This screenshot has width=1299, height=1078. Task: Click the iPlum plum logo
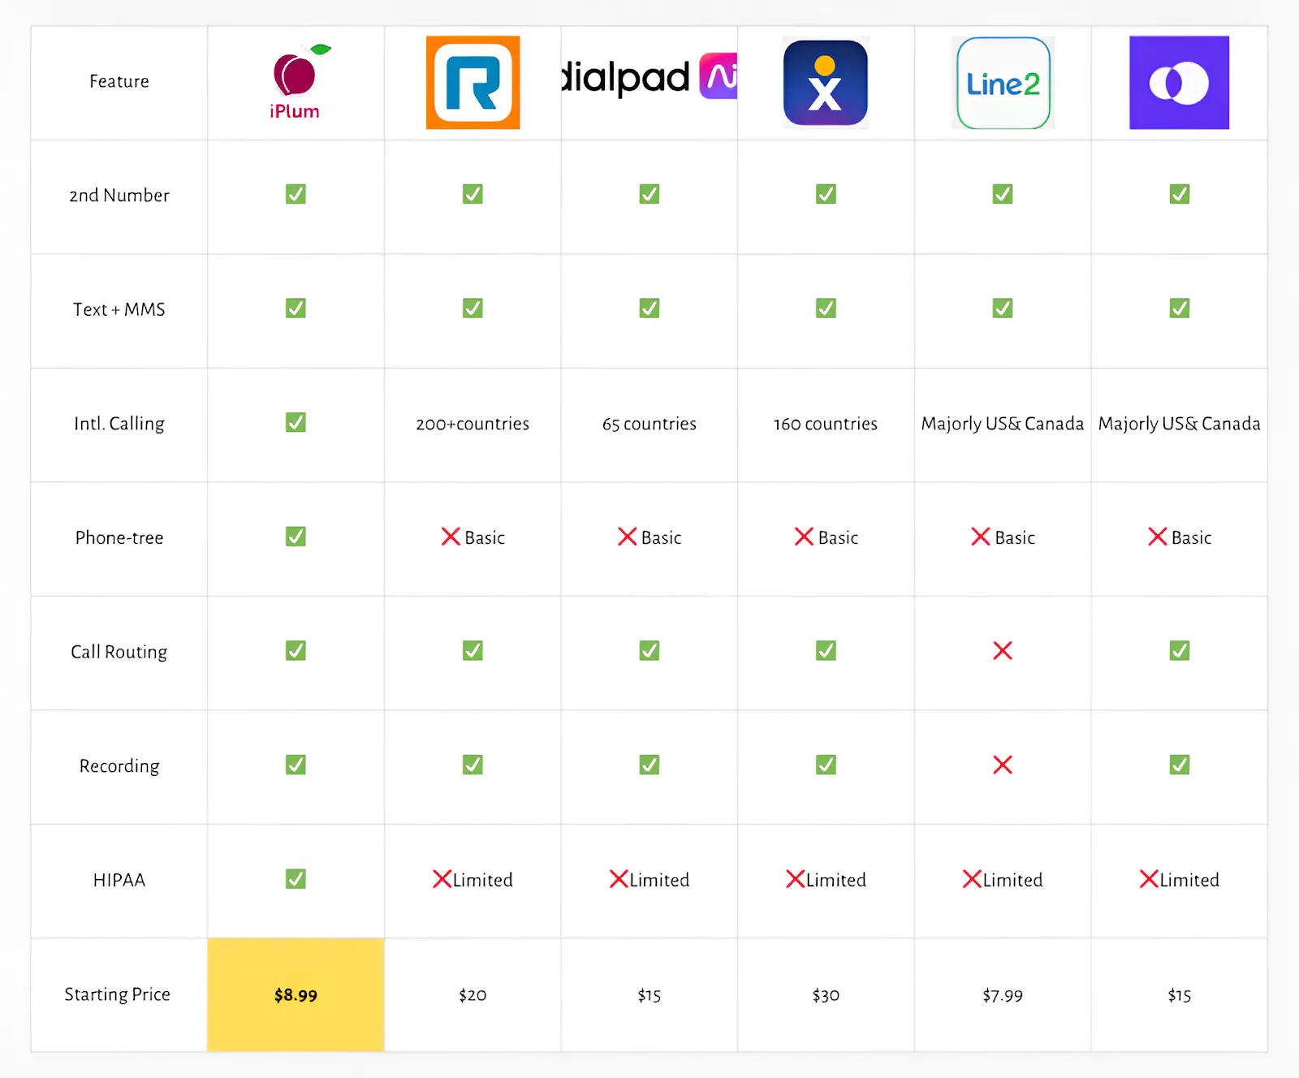click(296, 82)
